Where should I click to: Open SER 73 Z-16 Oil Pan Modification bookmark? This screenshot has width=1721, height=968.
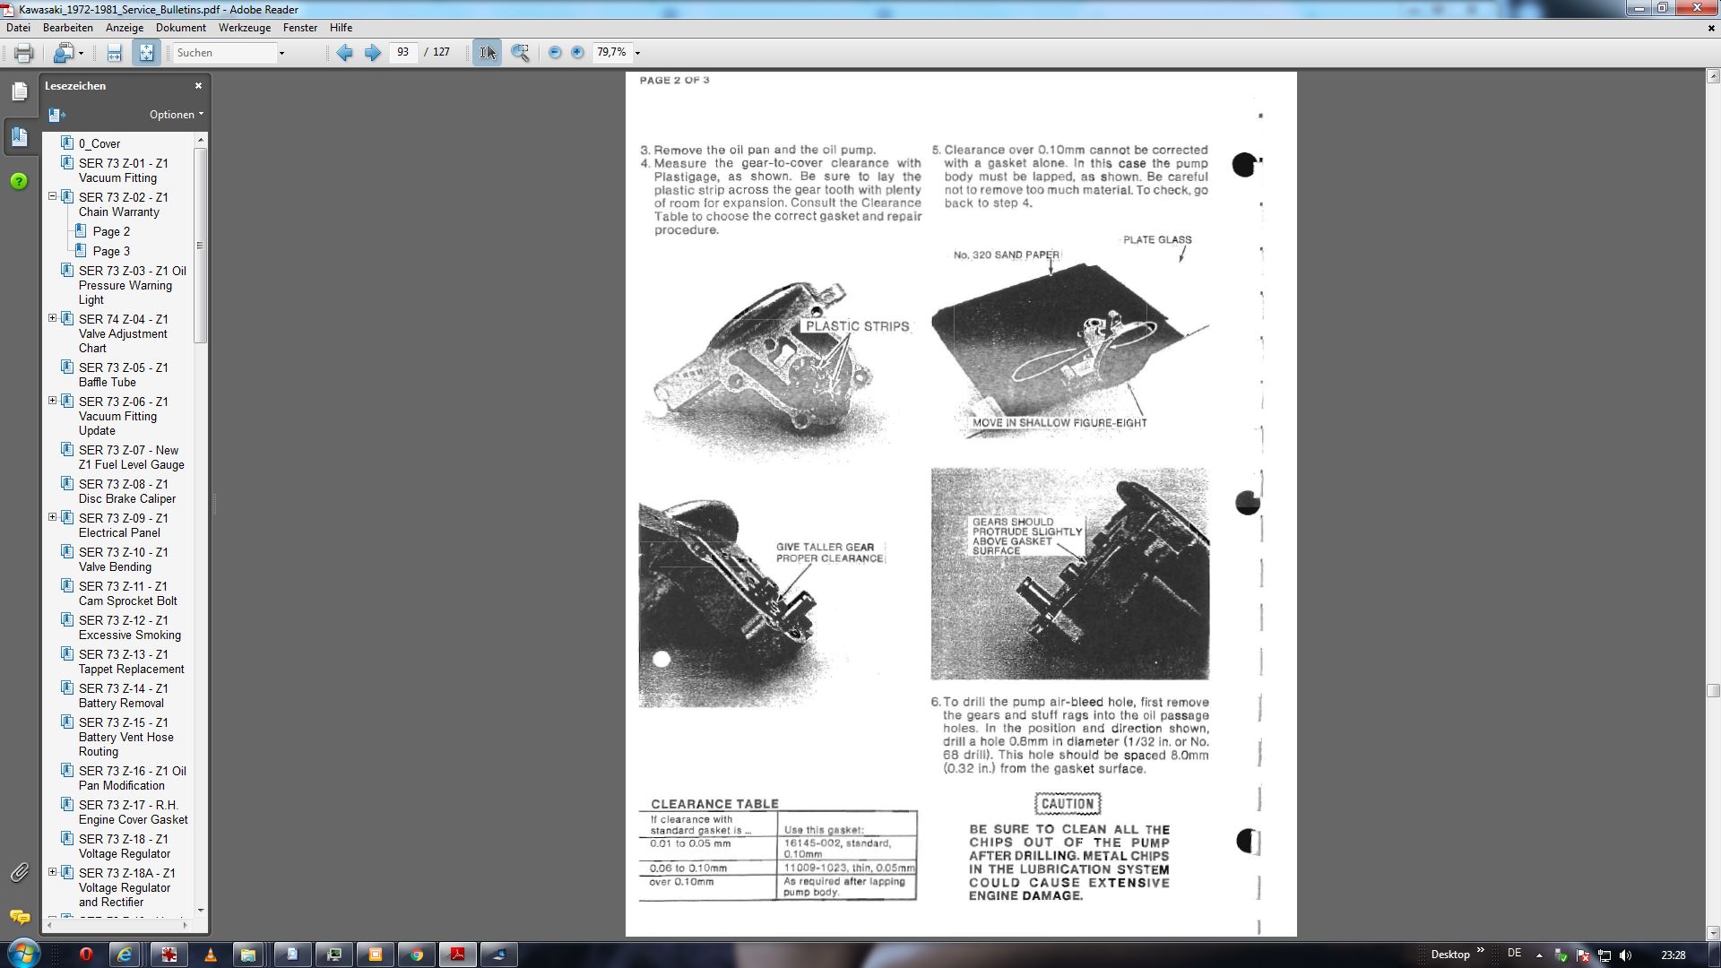(132, 778)
